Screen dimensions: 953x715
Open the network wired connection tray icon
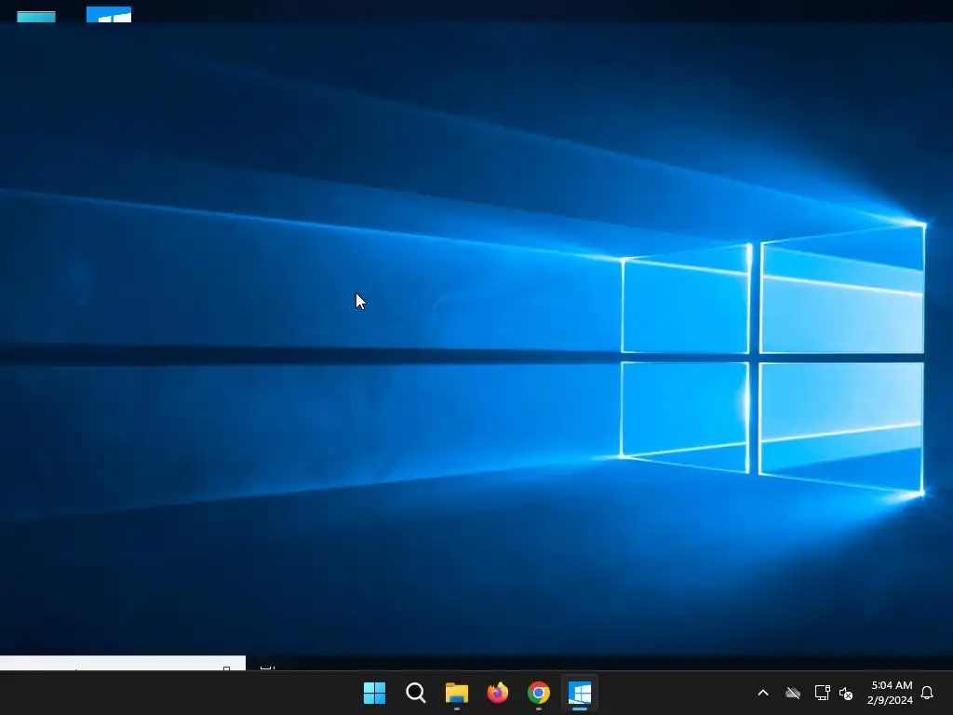click(822, 693)
